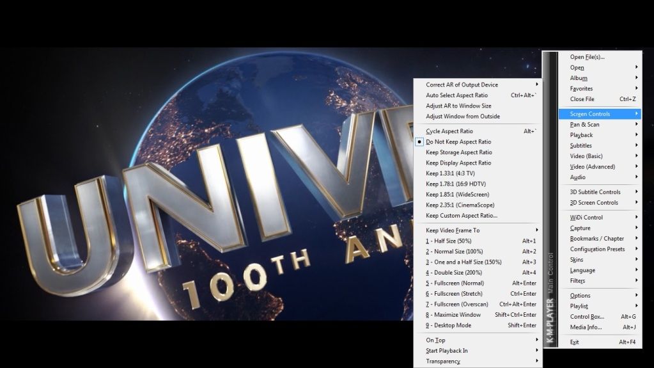Expand the Album submenu
This screenshot has height=368, width=654.
600,78
